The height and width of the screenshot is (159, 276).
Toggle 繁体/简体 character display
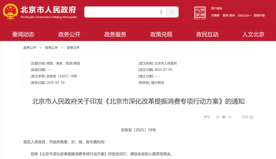(x=229, y=15)
